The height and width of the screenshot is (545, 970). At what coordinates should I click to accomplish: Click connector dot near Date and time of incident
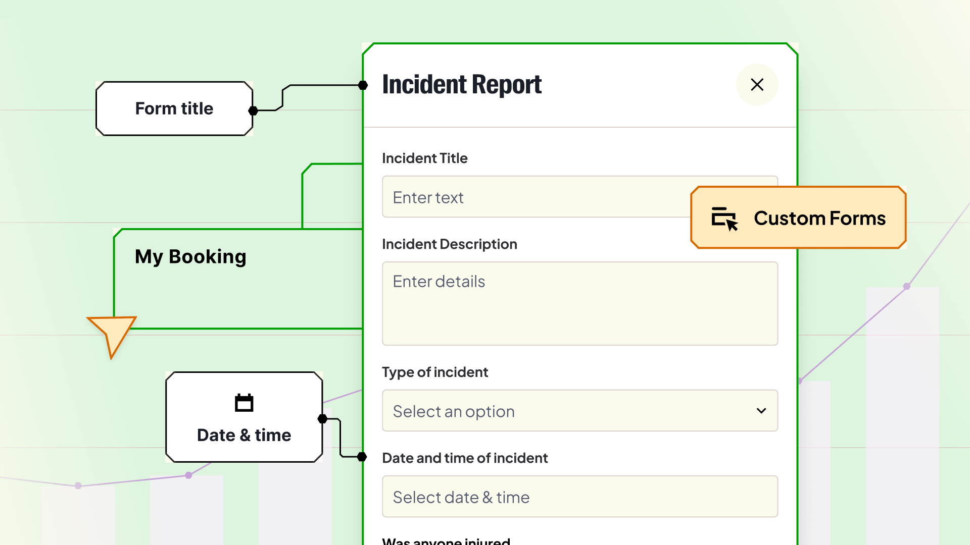click(x=362, y=457)
